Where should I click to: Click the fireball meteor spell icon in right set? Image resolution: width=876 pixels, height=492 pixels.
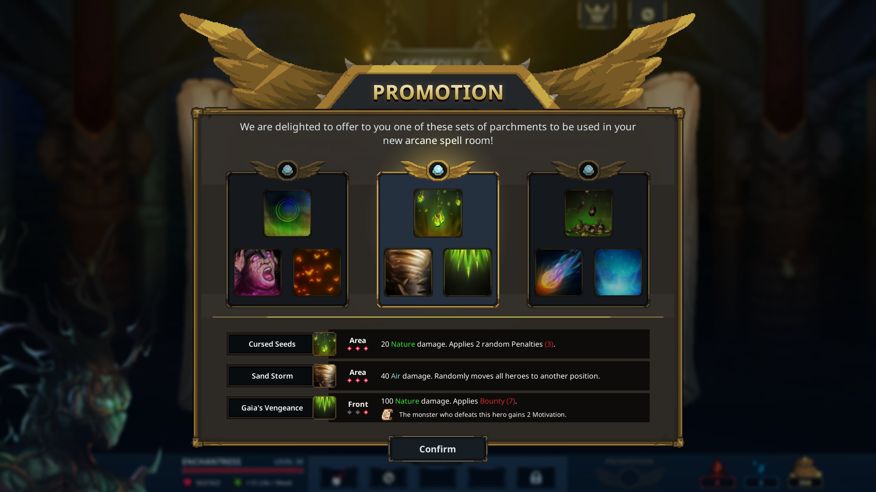(558, 272)
